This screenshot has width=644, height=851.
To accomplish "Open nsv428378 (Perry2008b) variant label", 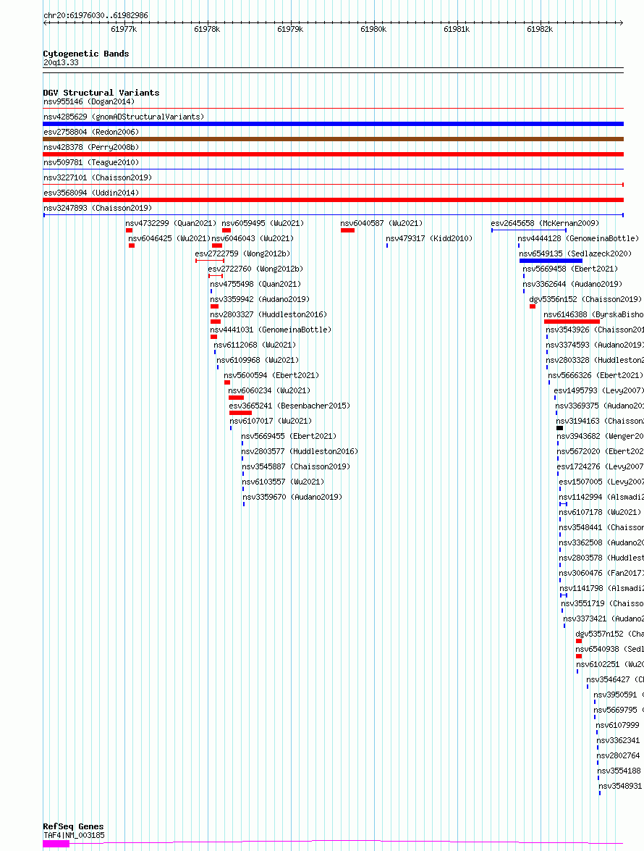I will point(91,147).
